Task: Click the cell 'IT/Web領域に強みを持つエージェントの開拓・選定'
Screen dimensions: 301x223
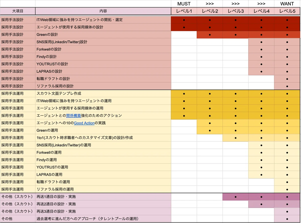Action: pyautogui.click(x=103, y=20)
